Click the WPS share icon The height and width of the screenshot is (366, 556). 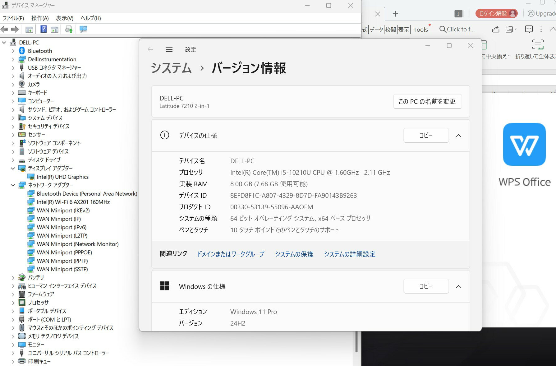(496, 29)
